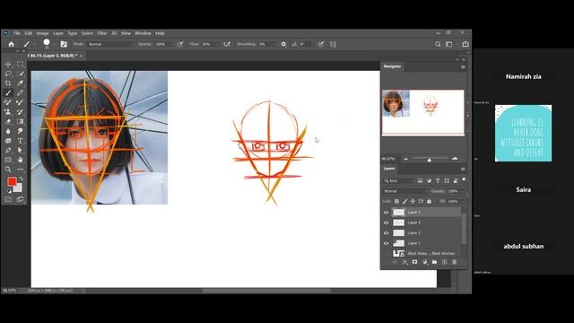The image size is (574, 323).
Task: Create a new group folder
Action: (x=434, y=262)
